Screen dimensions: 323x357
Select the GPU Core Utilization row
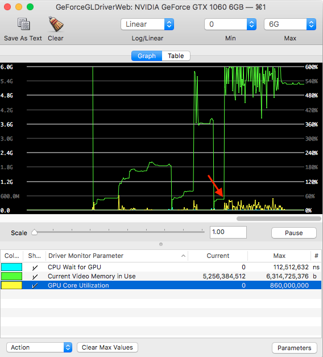tap(161, 285)
